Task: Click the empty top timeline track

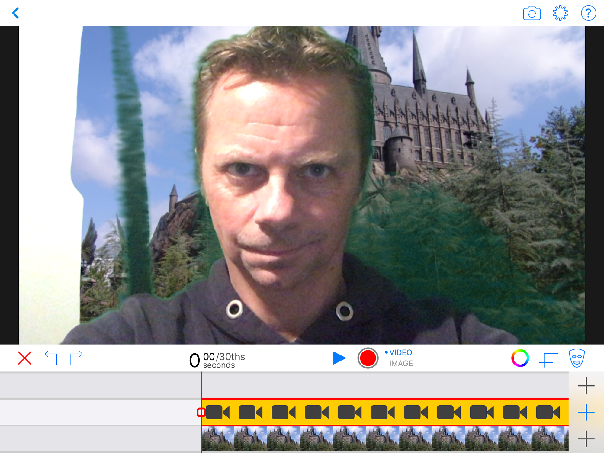Action: 284,386
